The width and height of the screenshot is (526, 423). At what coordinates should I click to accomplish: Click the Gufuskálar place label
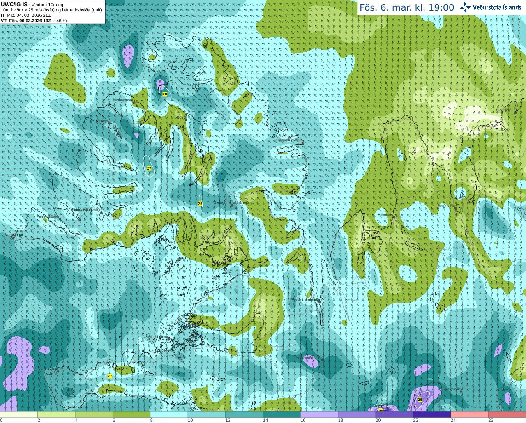click(x=48, y=369)
